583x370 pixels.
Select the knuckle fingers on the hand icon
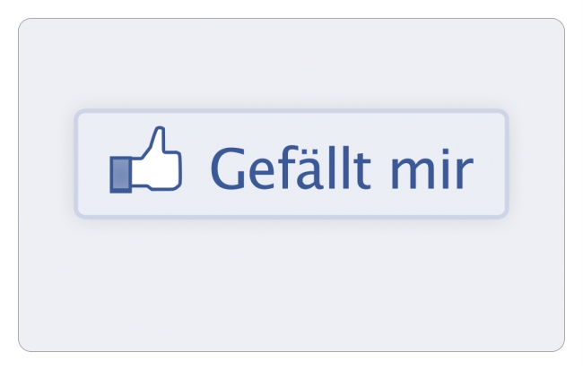coord(175,169)
